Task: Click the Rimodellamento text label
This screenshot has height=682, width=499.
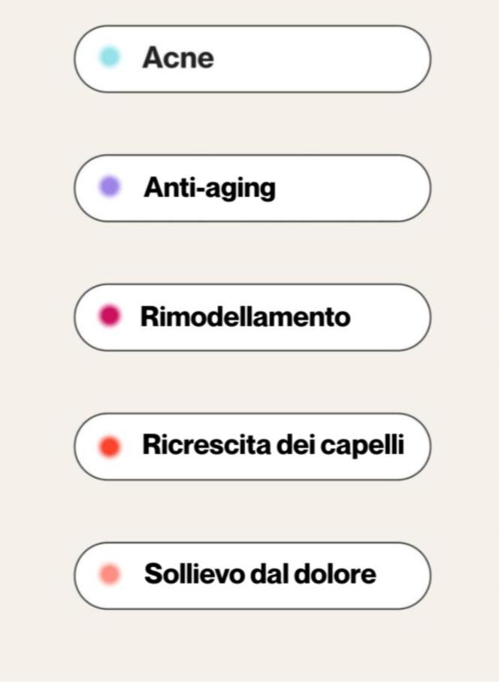Action: click(x=245, y=317)
